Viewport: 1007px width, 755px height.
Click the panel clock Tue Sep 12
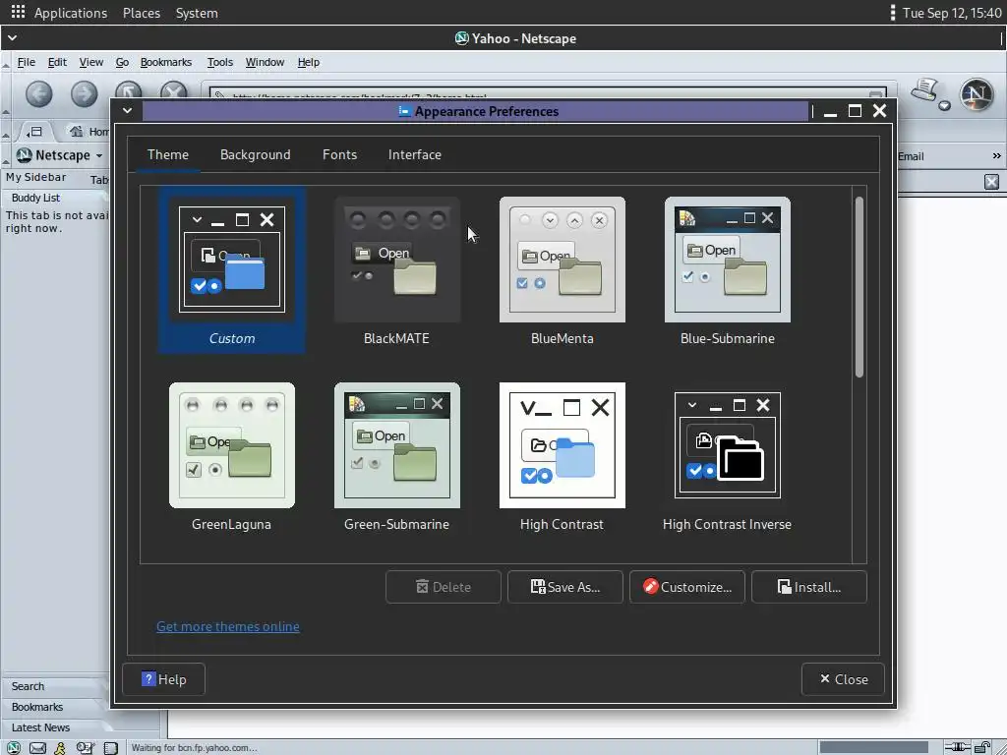click(x=952, y=13)
